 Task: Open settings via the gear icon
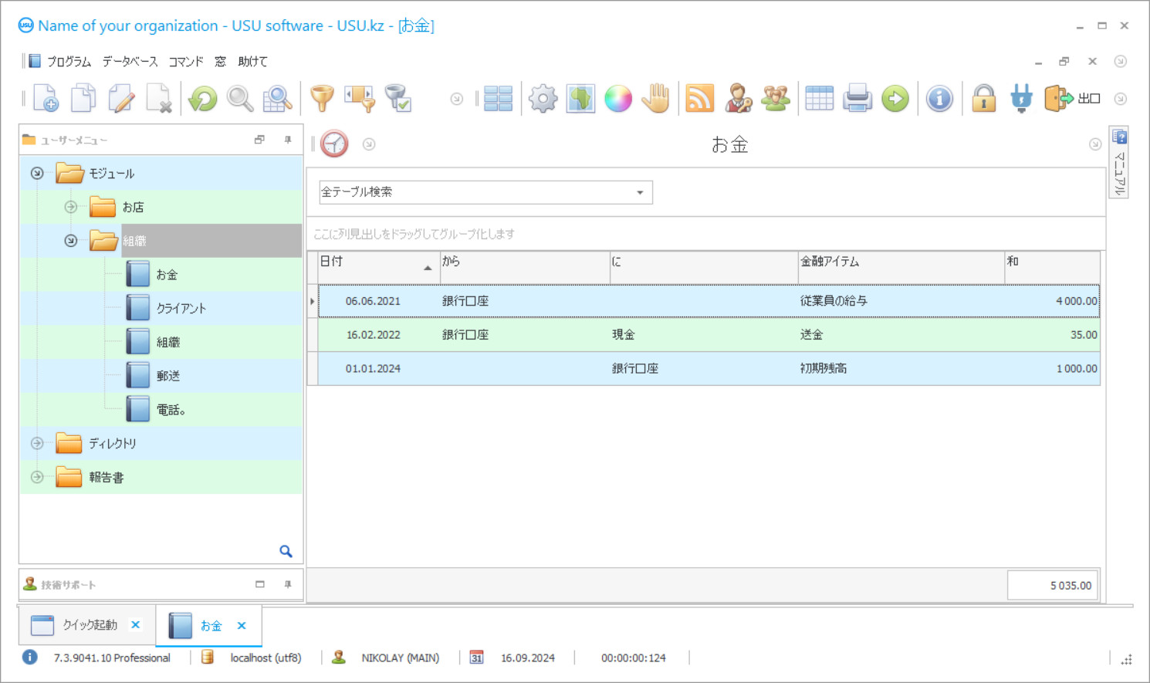point(543,98)
